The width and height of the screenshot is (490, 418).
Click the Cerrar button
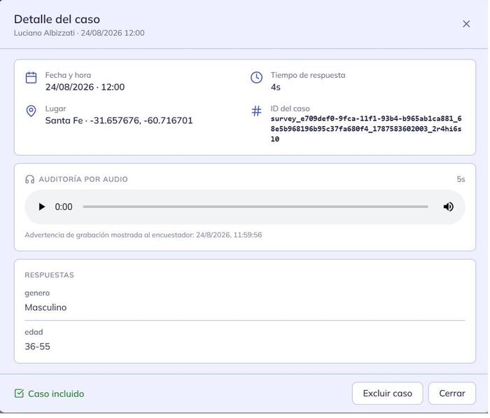click(451, 393)
